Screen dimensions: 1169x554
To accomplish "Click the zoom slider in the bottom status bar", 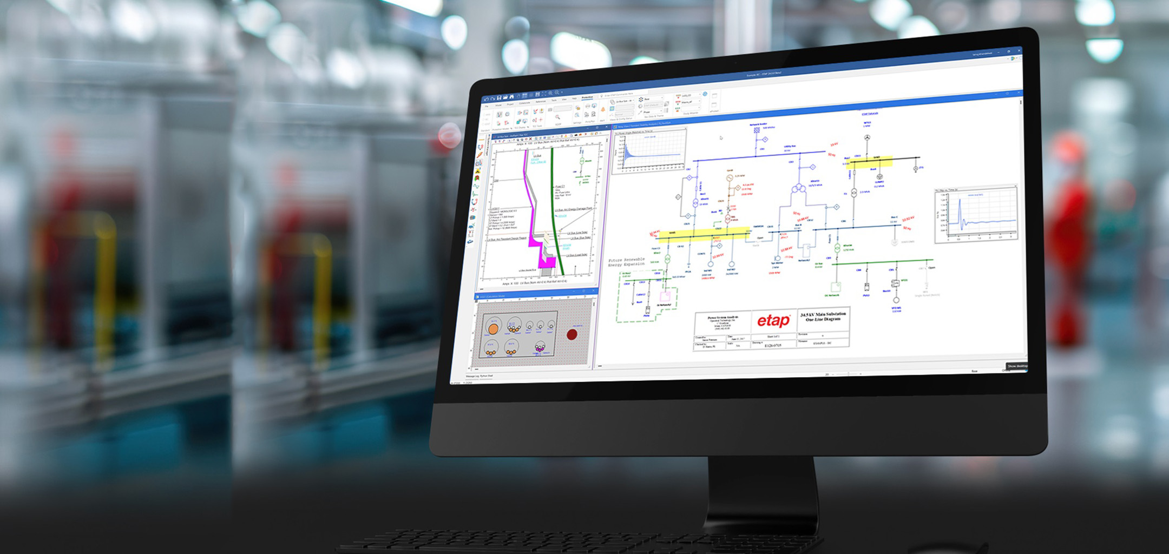I will pyautogui.click(x=848, y=374).
